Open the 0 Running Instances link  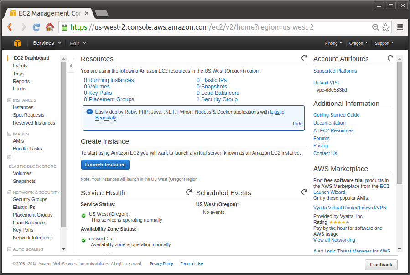point(109,80)
